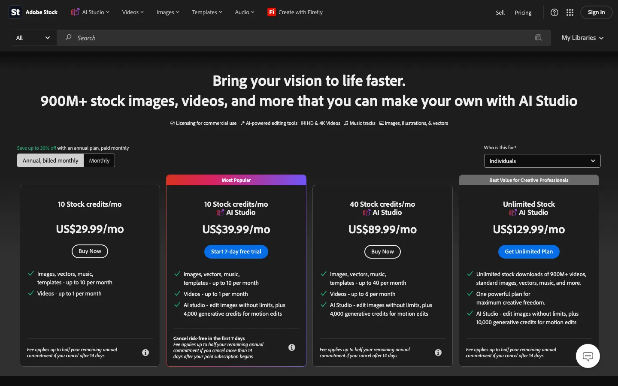618x386 pixels.
Task: Click the Who is this for? label
Action: tap(500, 148)
